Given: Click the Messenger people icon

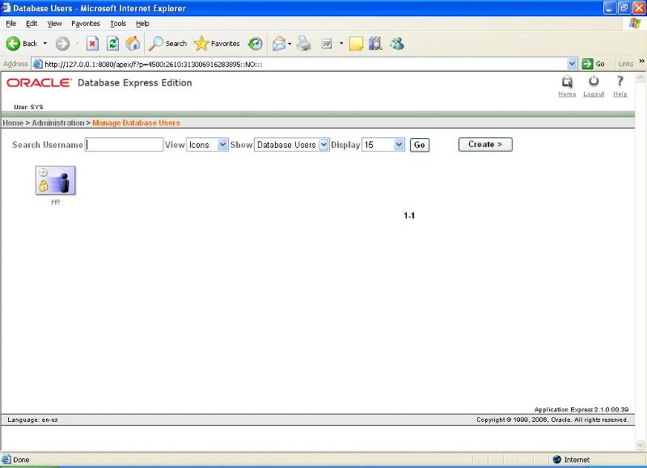Looking at the screenshot, I should click(397, 44).
